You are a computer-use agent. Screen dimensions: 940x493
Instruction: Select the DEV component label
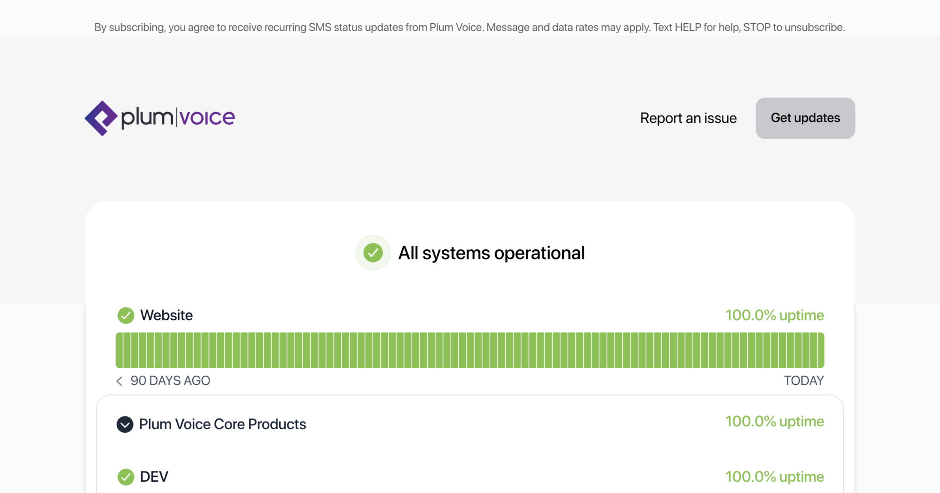(x=154, y=477)
